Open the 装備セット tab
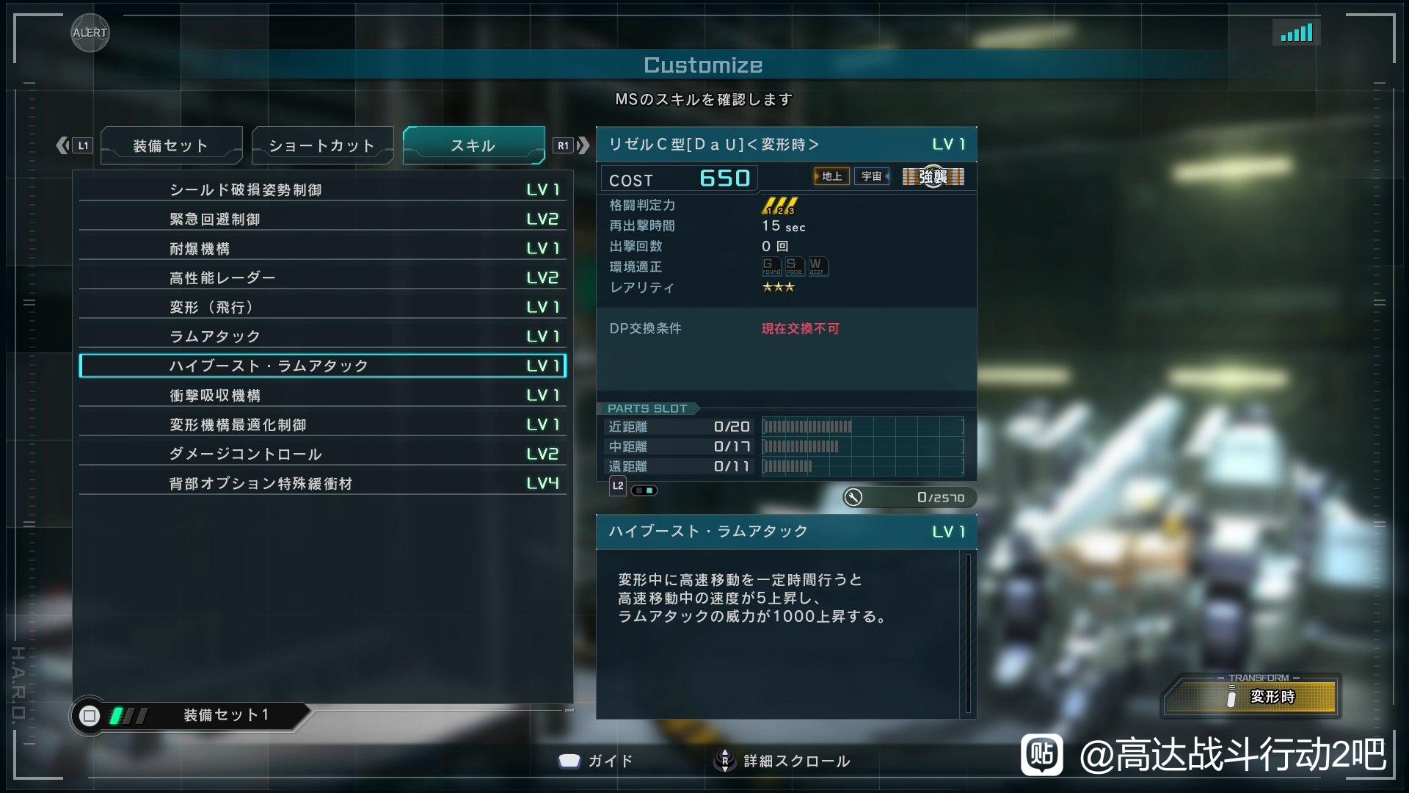 [171, 145]
